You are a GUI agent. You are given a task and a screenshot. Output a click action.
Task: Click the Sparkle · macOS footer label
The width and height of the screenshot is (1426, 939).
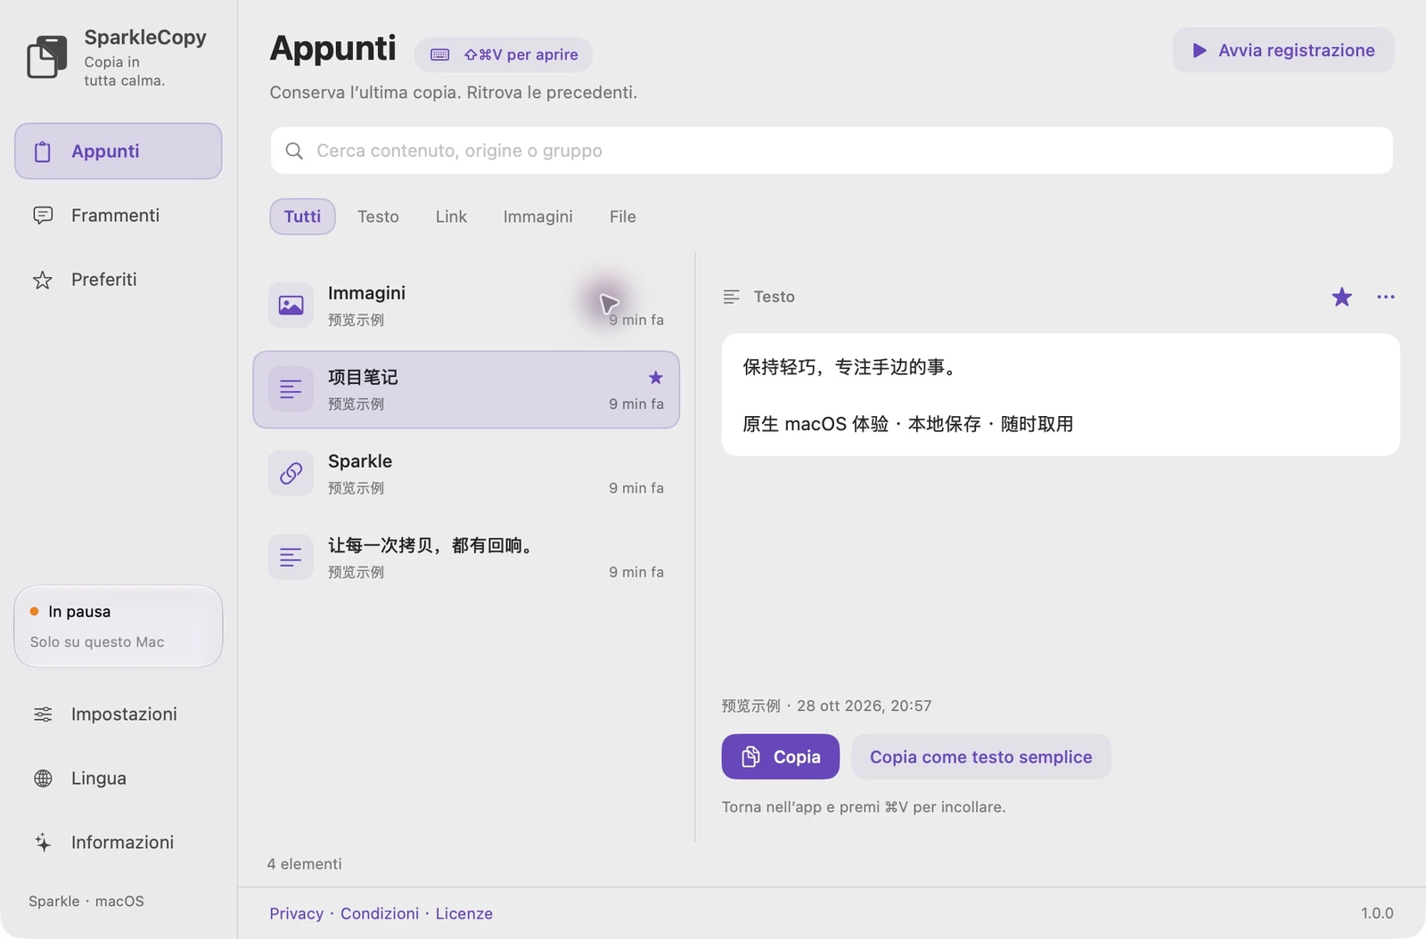point(86,901)
